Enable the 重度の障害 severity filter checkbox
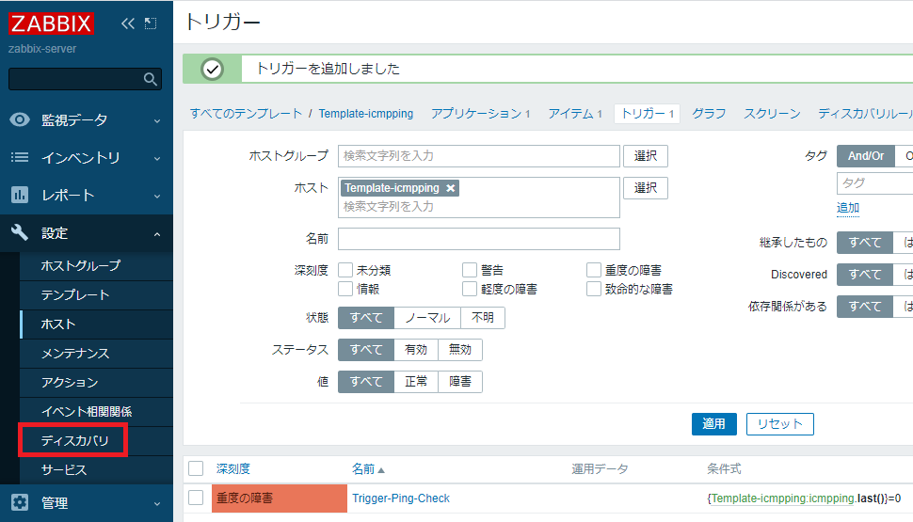 tap(594, 270)
